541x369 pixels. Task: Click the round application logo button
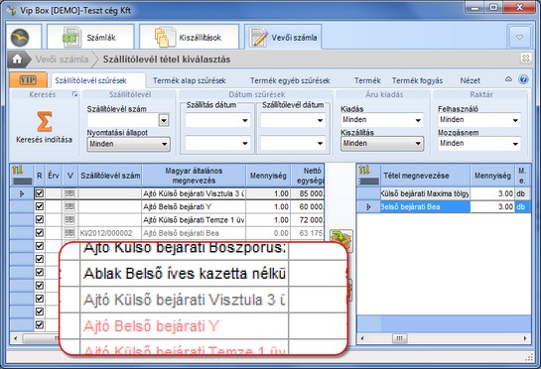coord(20,38)
